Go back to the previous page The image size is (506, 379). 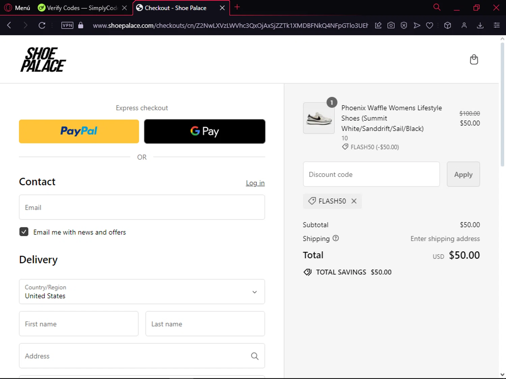(x=9, y=25)
